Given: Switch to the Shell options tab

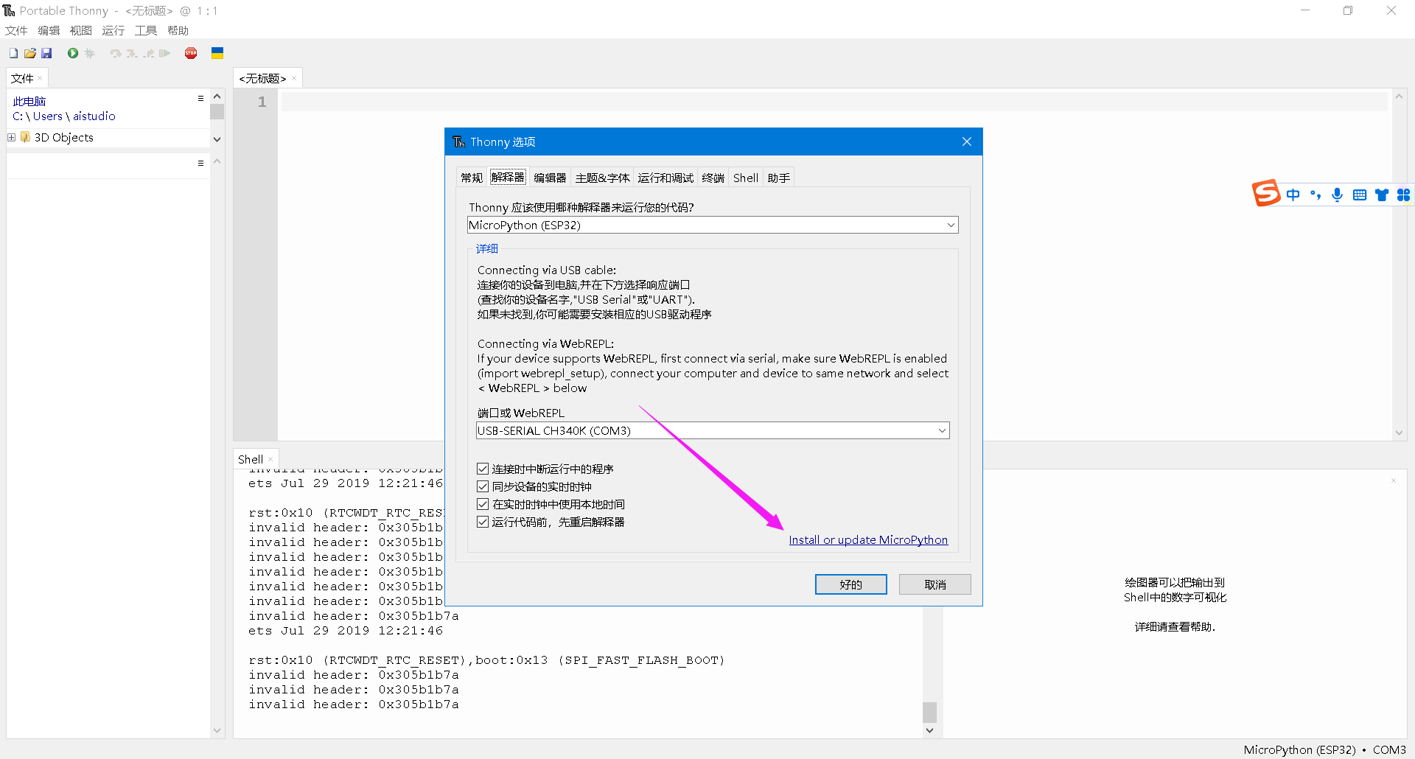Looking at the screenshot, I should [746, 178].
